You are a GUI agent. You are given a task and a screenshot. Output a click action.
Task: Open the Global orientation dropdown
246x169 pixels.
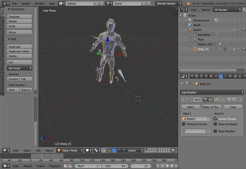click(135, 150)
